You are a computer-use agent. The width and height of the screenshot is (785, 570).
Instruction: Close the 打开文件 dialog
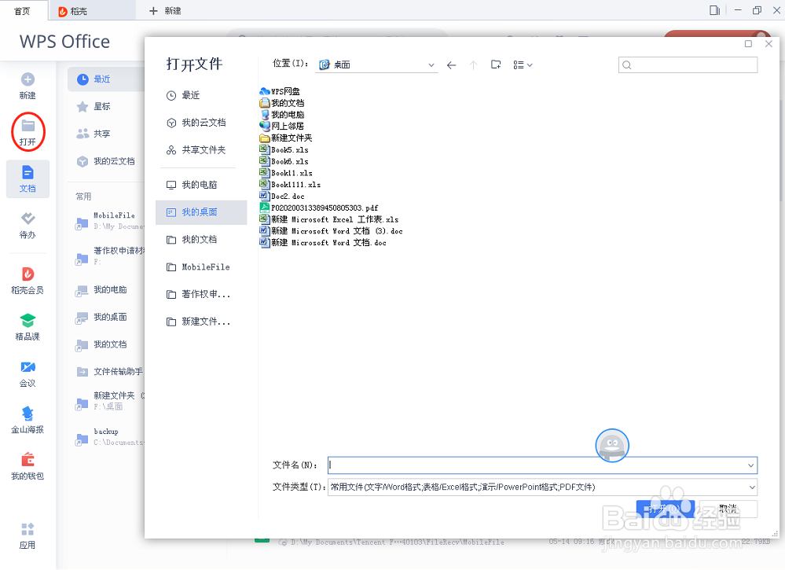768,43
